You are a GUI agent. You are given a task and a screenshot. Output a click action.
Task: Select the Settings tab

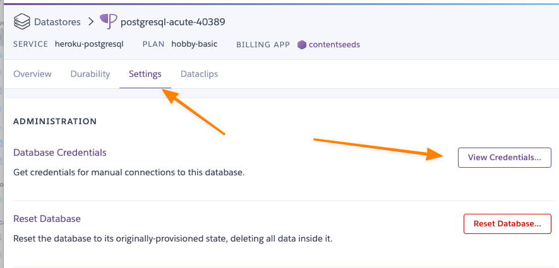pos(145,74)
